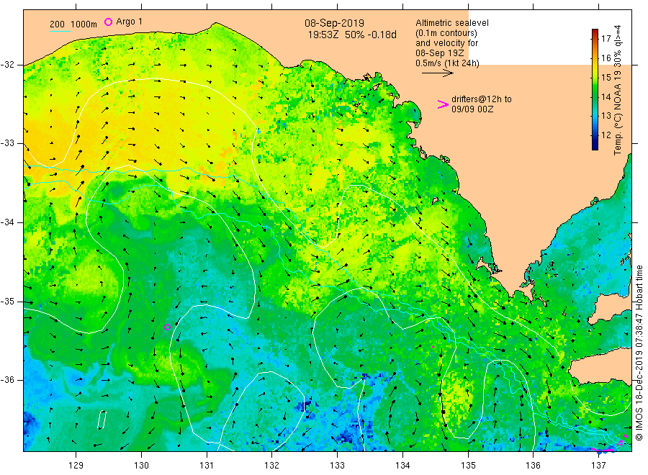Click the 0.5m/s velocity scale arrow
The height and width of the screenshot is (475, 648).
(437, 73)
